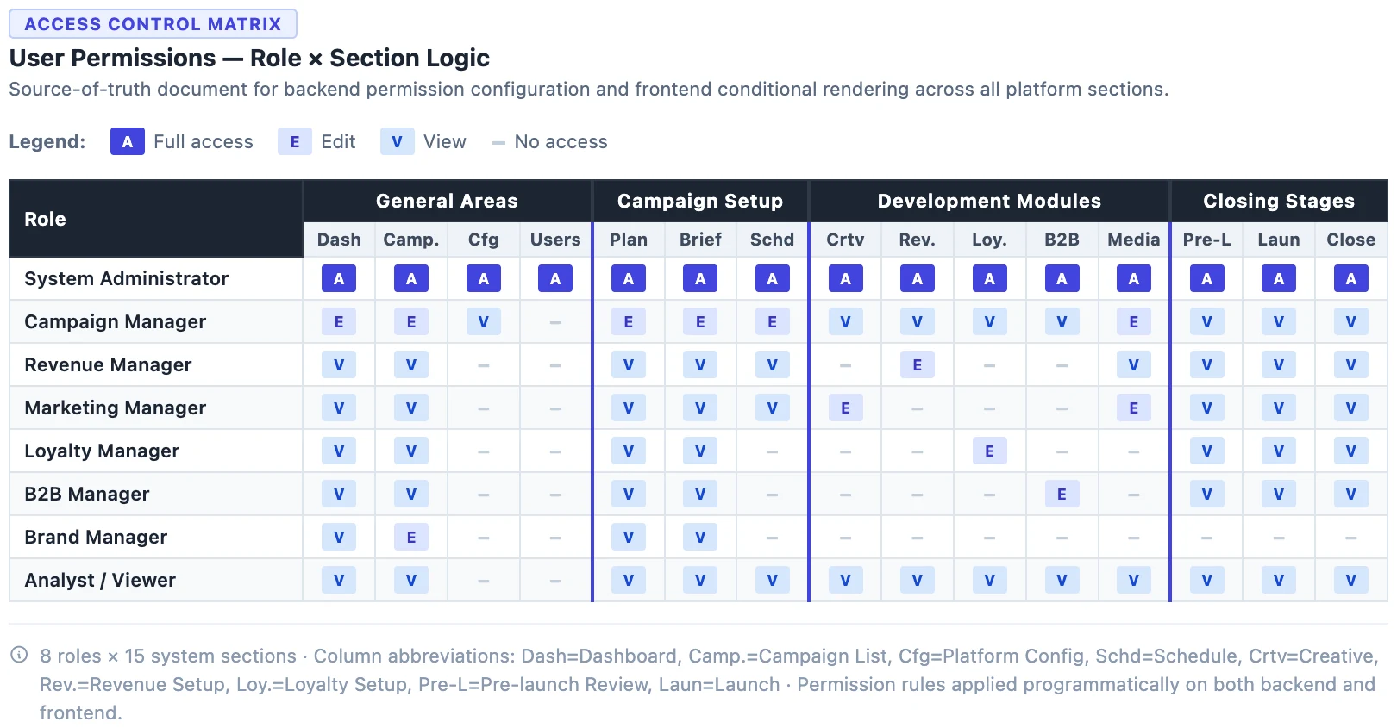Click Loyalty Manager's Loy. 'E' badge
This screenshot has height=728, width=1397.
(989, 451)
